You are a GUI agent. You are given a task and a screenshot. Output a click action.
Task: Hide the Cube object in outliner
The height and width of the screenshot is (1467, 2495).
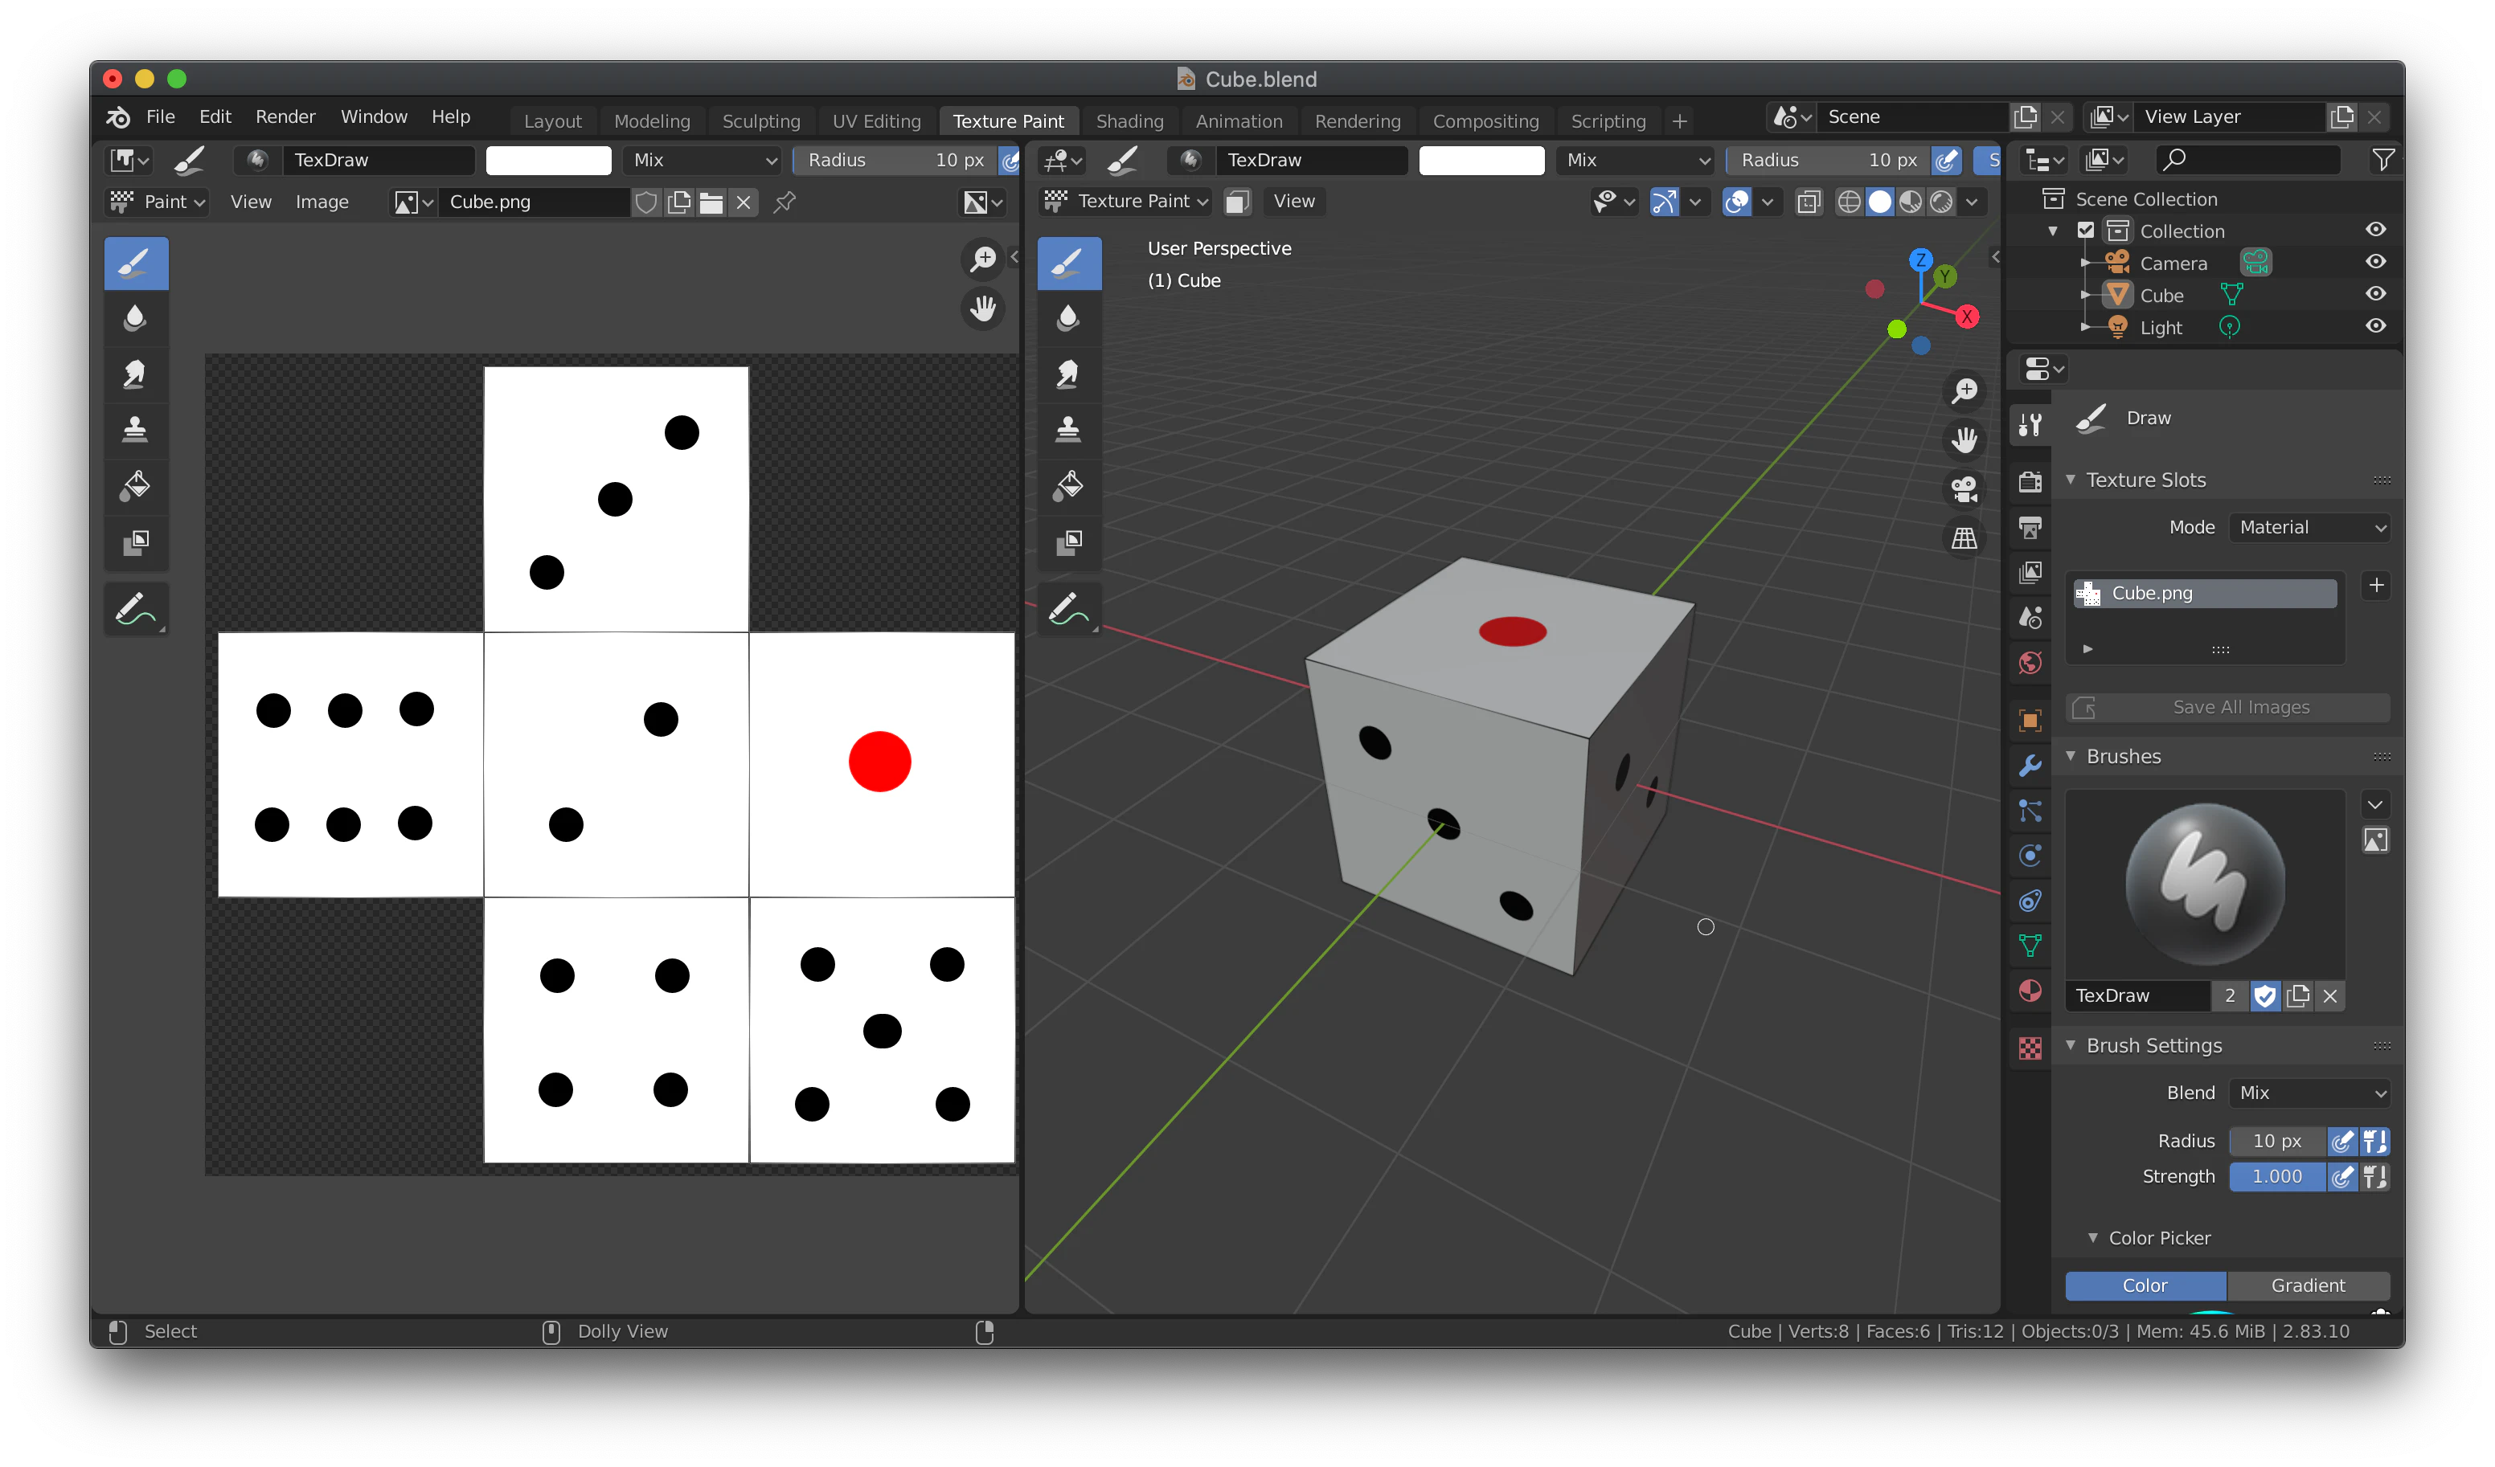pyautogui.click(x=2375, y=294)
